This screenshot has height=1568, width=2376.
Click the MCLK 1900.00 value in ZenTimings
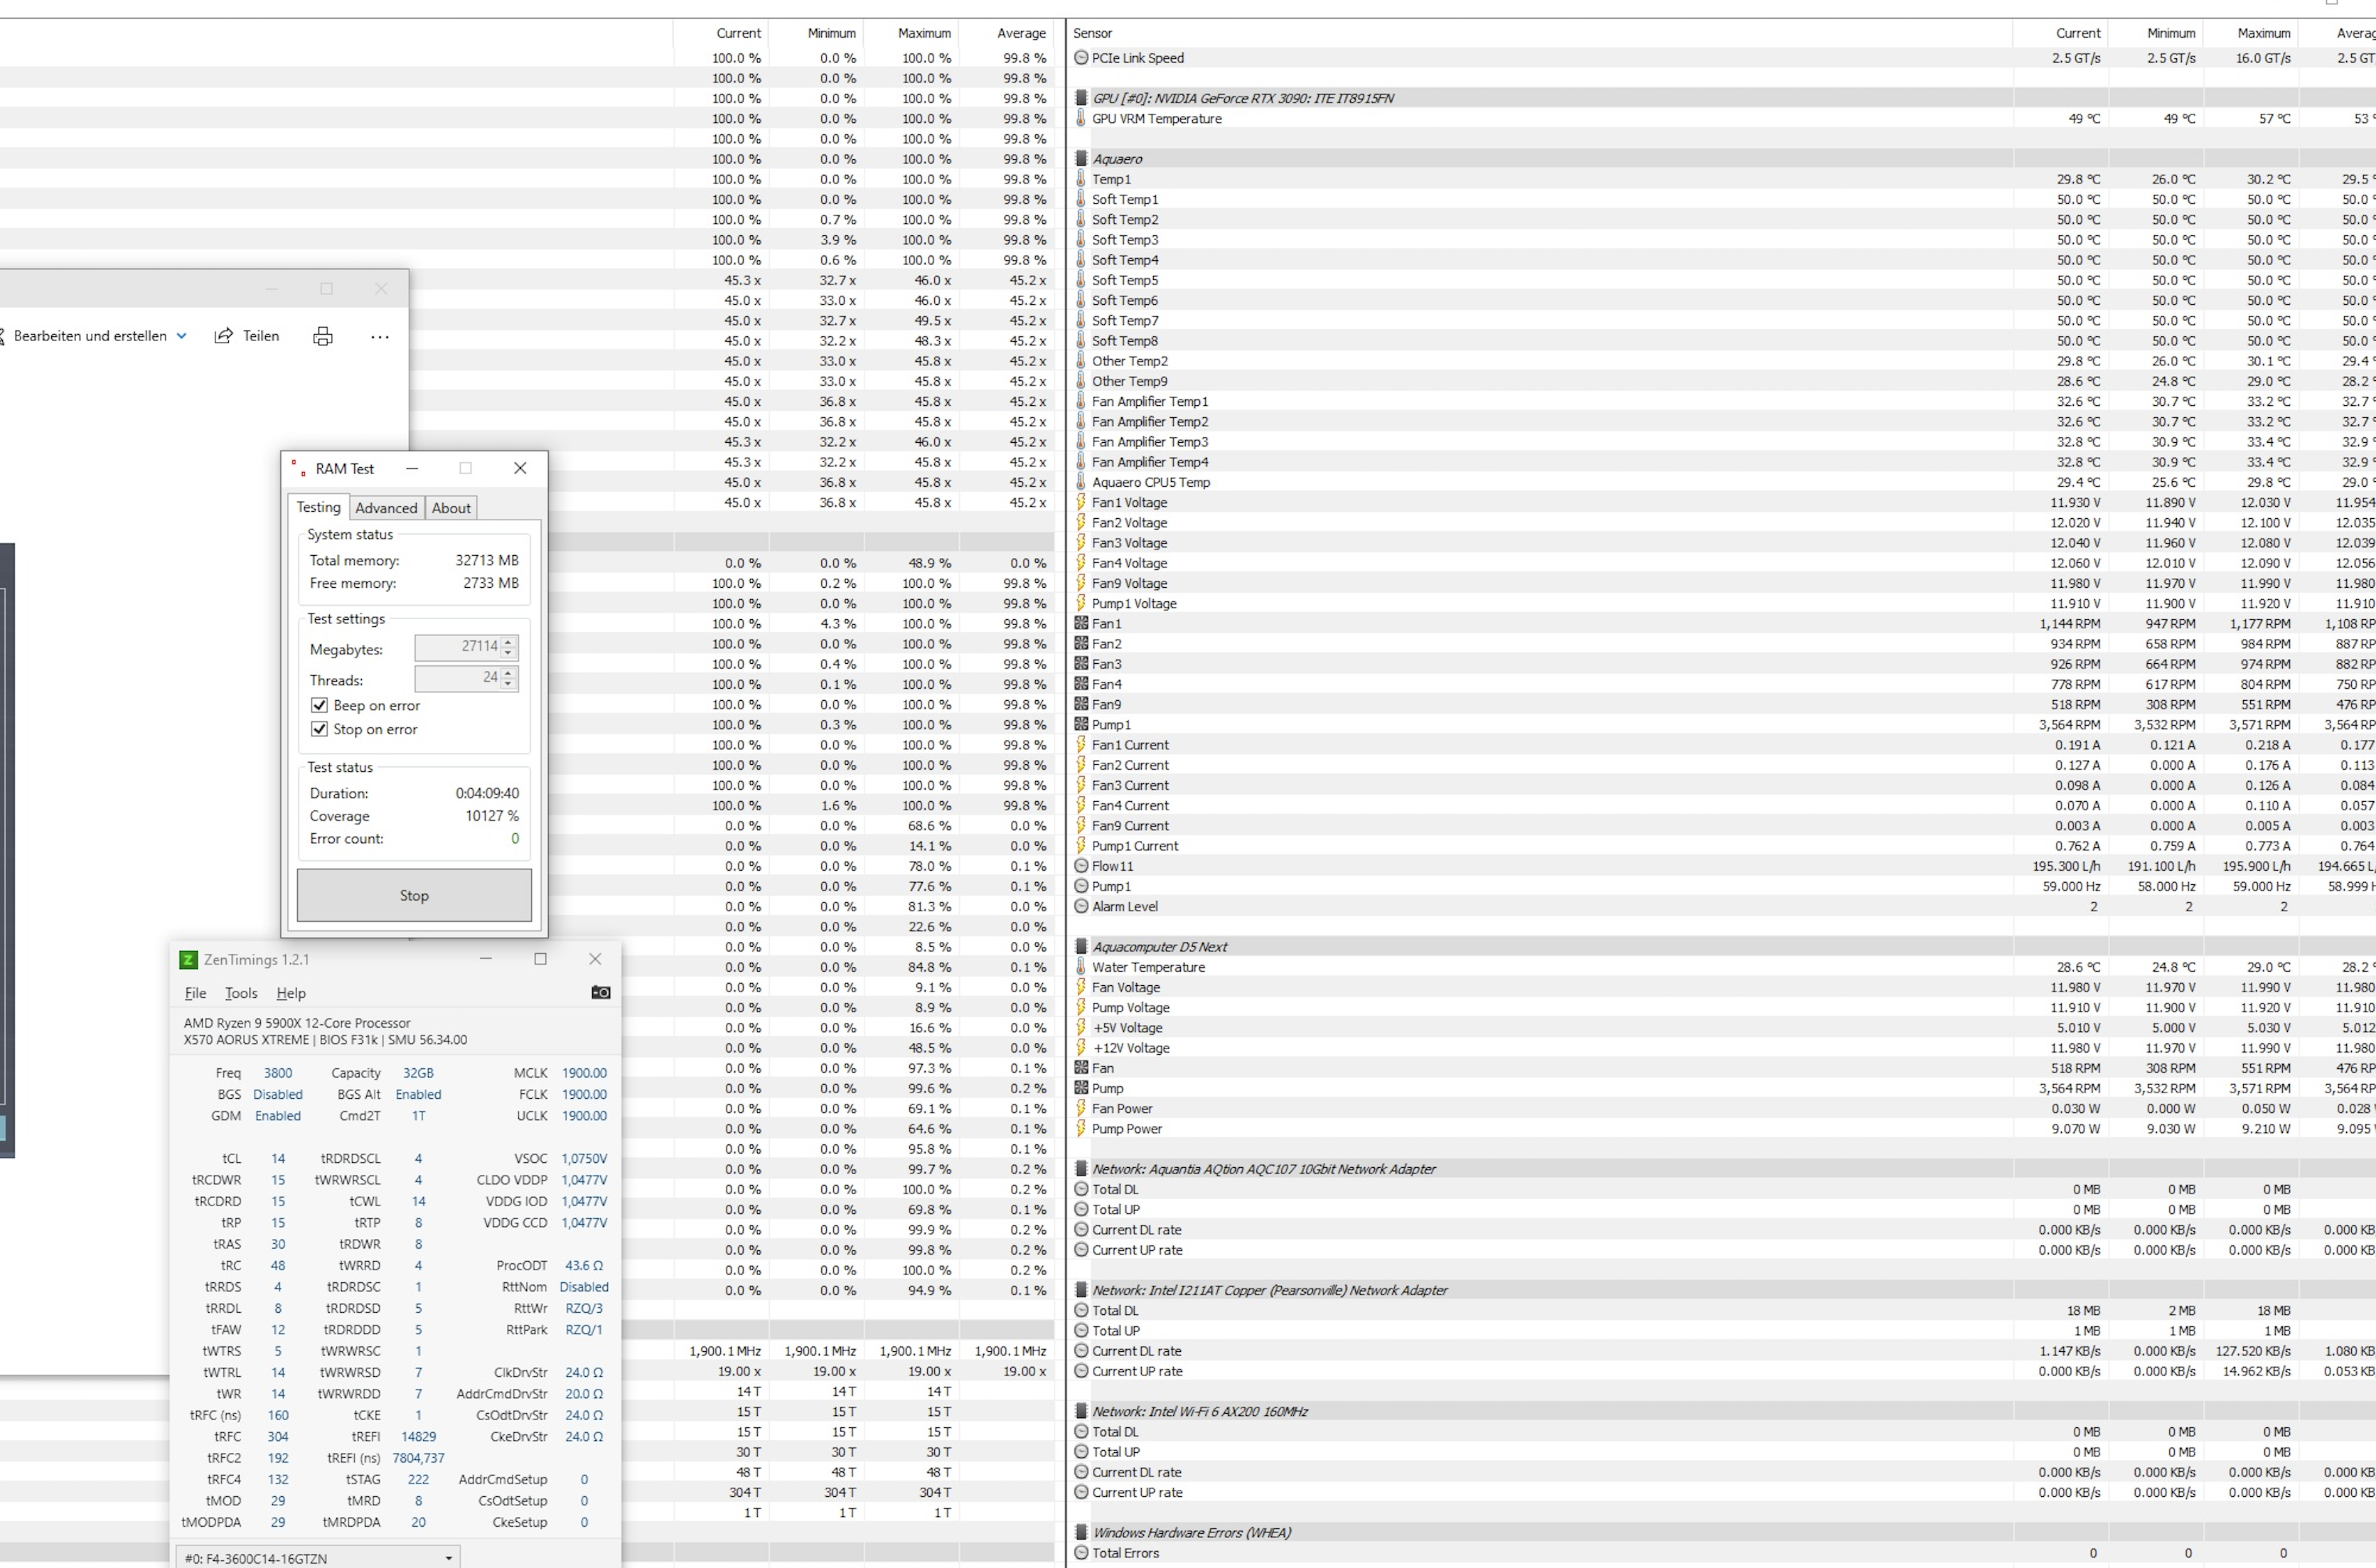(x=584, y=1073)
